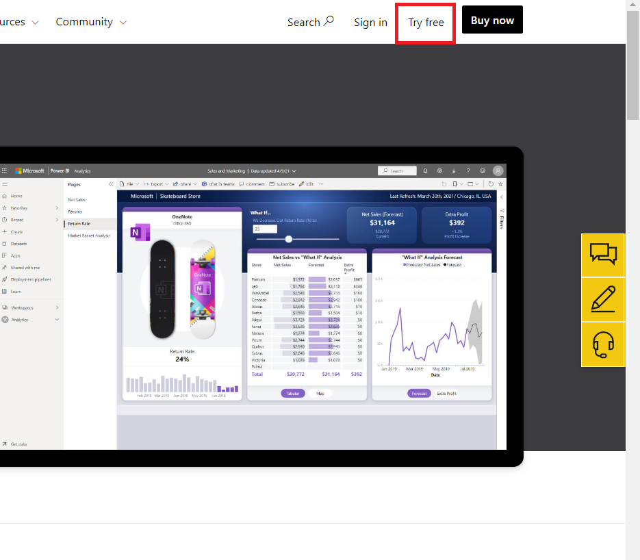
Task: Expand Favorites chevron in navigation
Action: click(x=57, y=207)
